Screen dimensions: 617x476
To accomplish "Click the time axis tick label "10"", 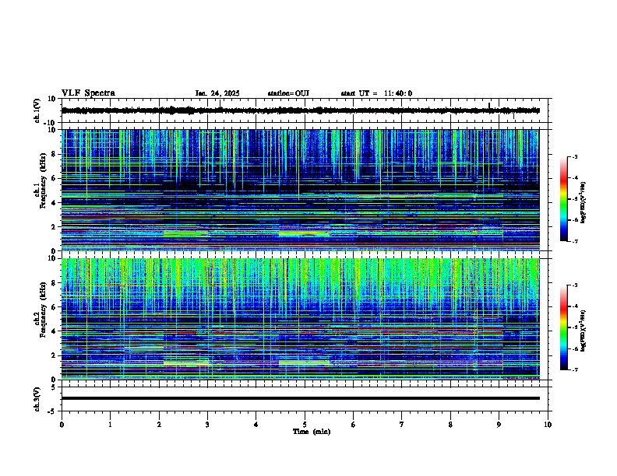I will [548, 425].
